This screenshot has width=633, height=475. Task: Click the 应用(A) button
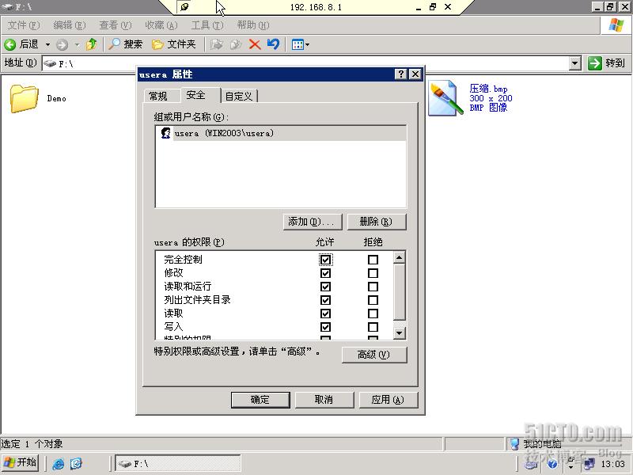click(x=389, y=400)
